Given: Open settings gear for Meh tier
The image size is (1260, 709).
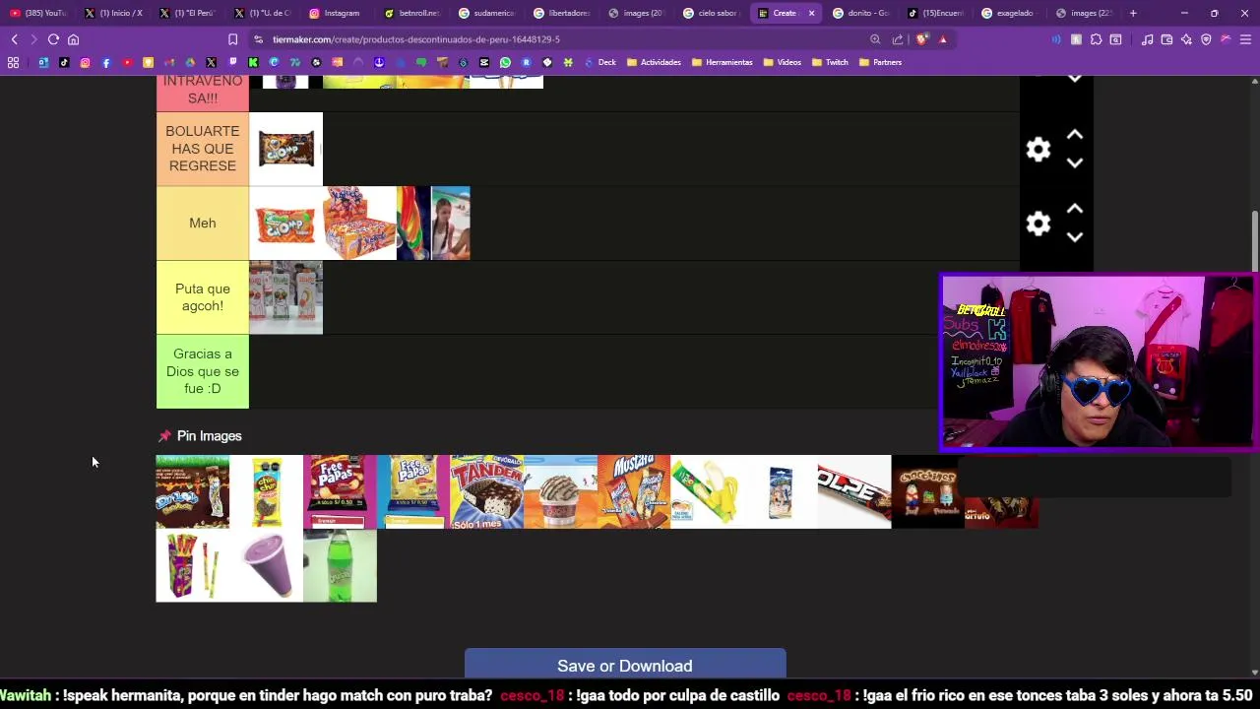Looking at the screenshot, I should point(1039,224).
